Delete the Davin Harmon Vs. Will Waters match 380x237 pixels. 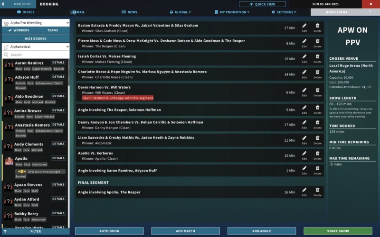click(317, 92)
